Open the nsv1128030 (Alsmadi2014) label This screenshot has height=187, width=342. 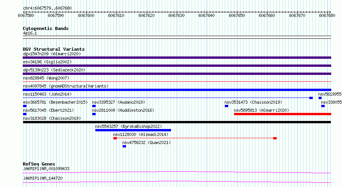coord(141,134)
